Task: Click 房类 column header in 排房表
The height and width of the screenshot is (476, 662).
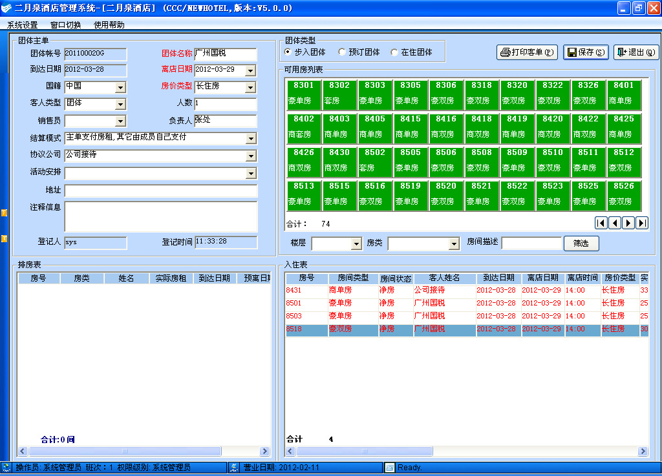Action: (x=82, y=278)
